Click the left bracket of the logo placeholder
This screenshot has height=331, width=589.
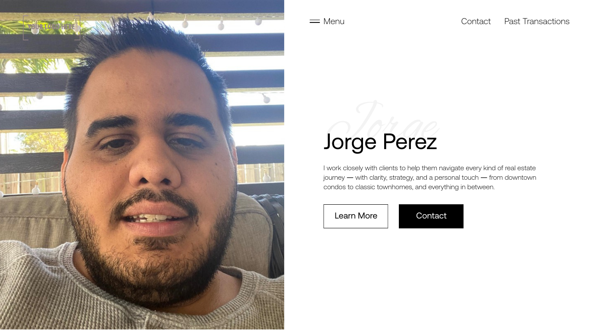pyautogui.click(x=25, y=28)
